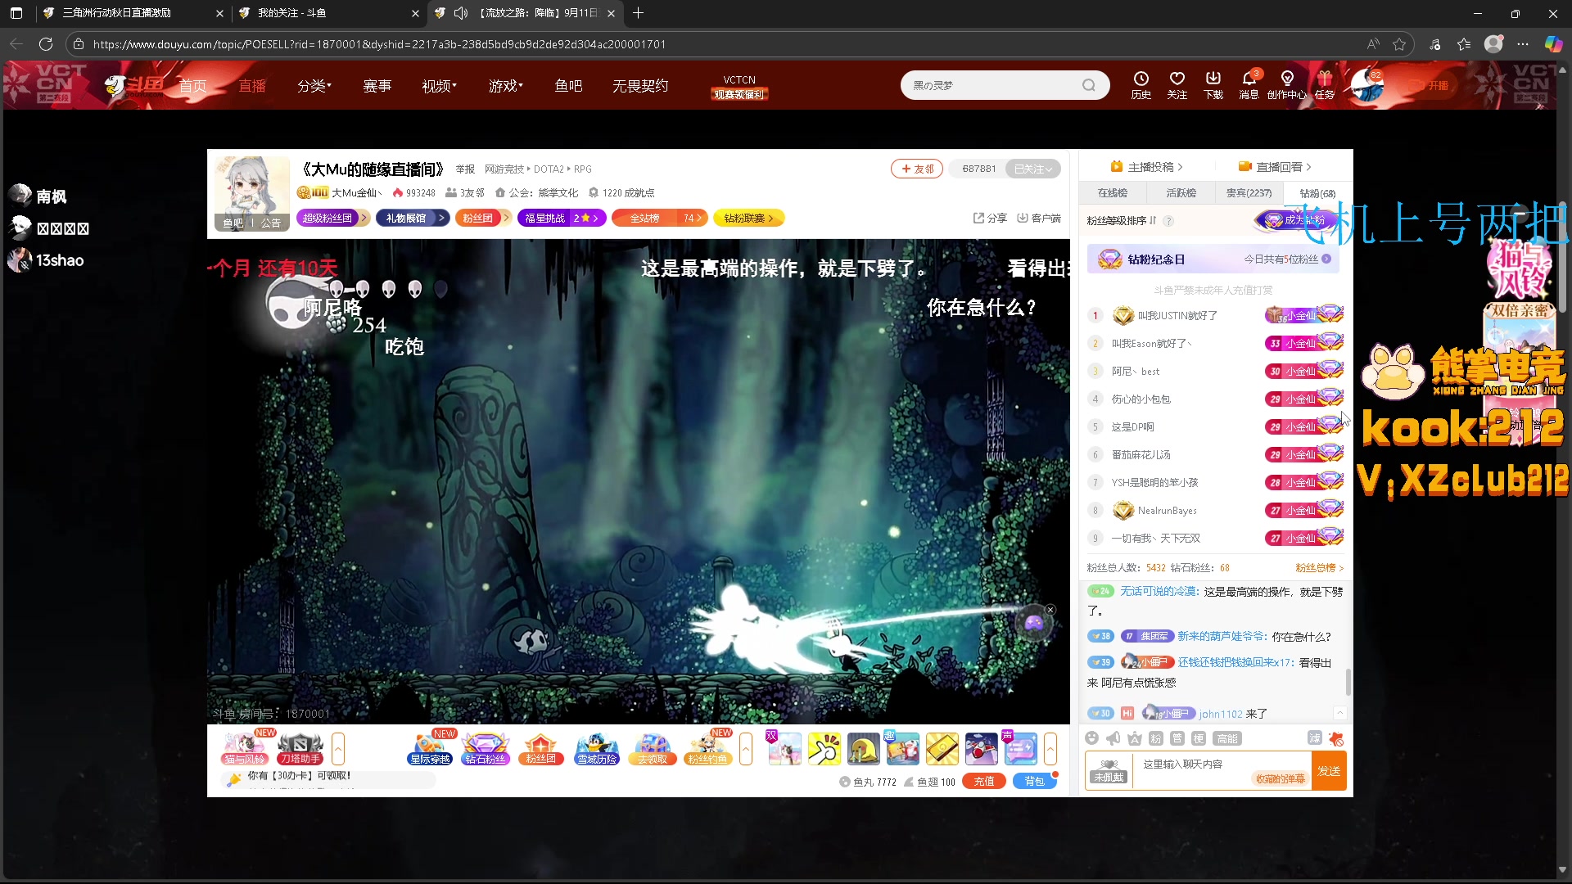The image size is (1572, 884).
Task: Expand the 游戏 dropdown in the nav bar
Action: (x=505, y=85)
